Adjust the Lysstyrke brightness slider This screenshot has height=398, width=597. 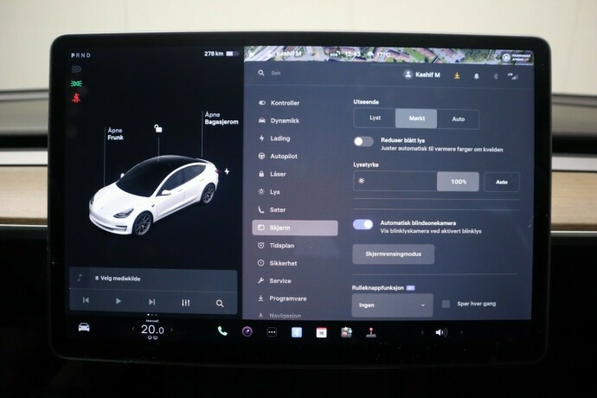pos(416,182)
